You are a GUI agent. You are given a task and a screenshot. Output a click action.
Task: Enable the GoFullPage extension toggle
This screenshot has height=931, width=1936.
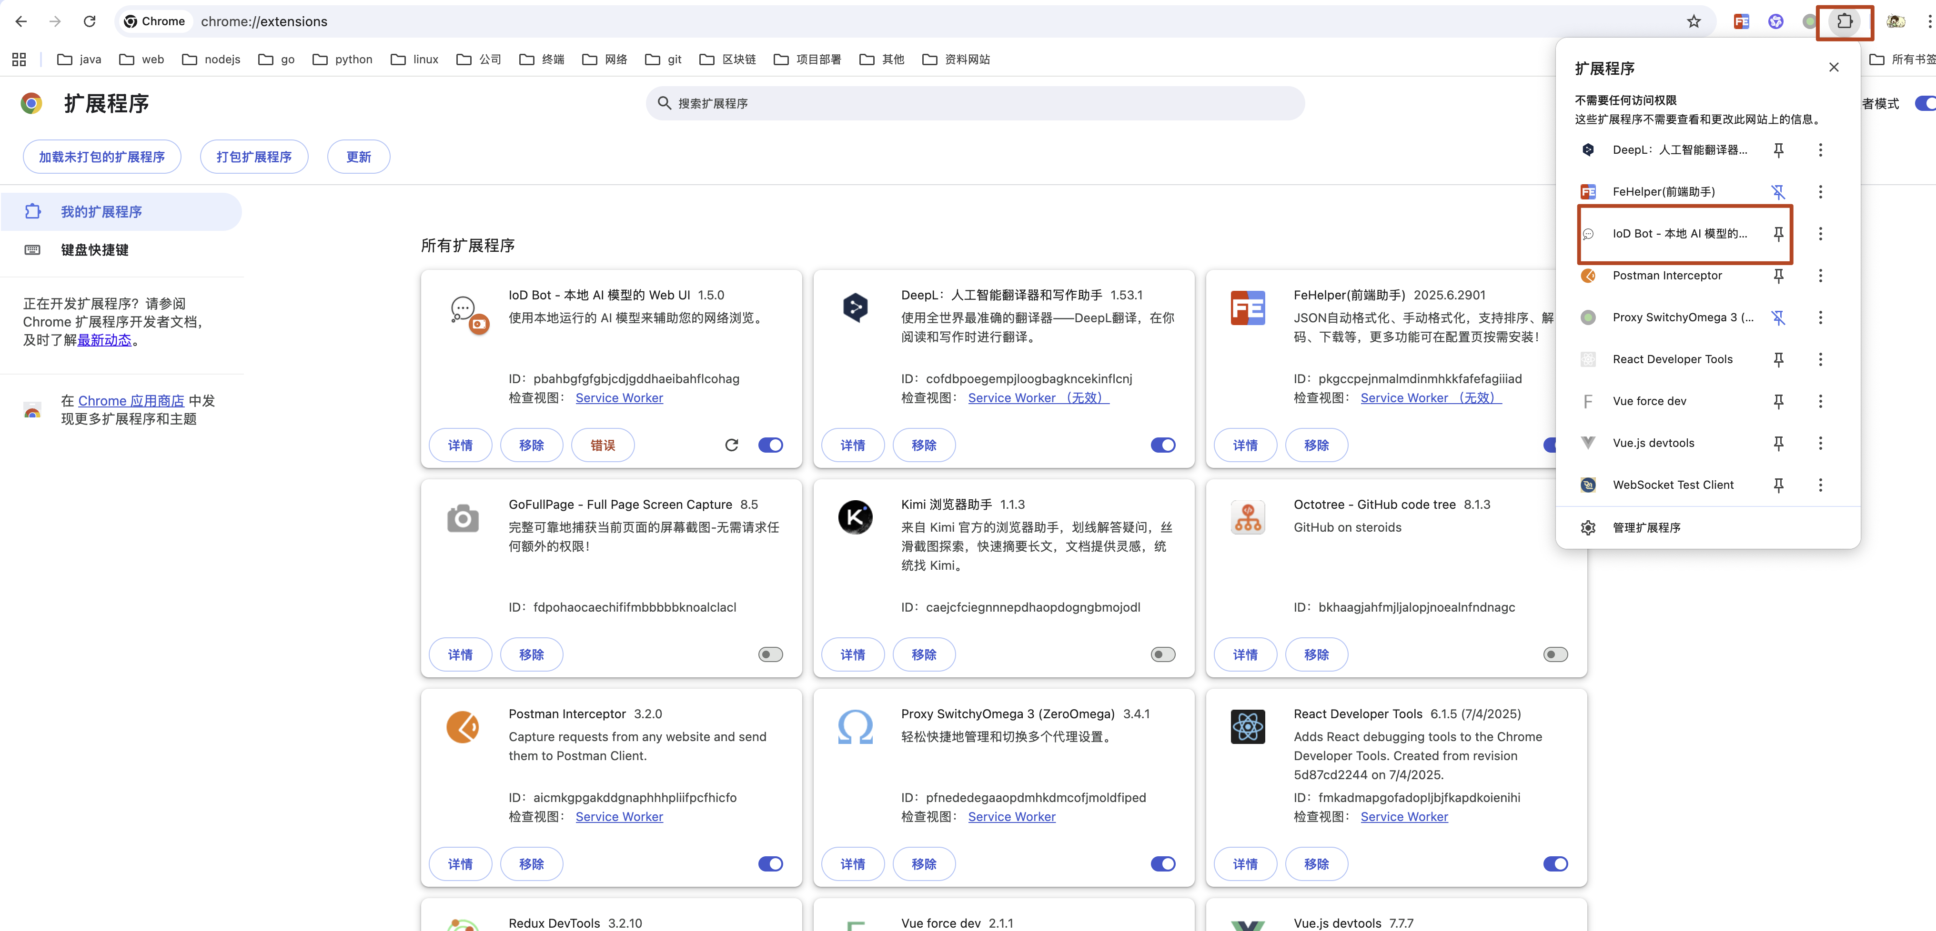tap(770, 655)
